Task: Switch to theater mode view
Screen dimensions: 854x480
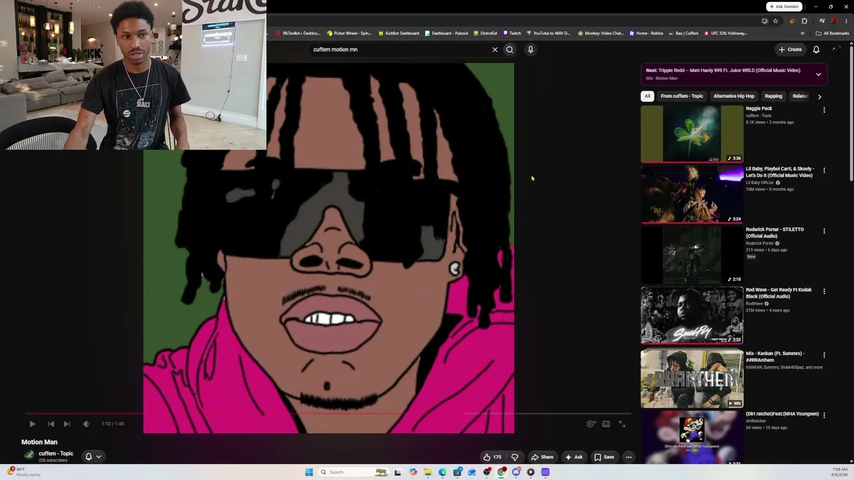Action: point(606,423)
